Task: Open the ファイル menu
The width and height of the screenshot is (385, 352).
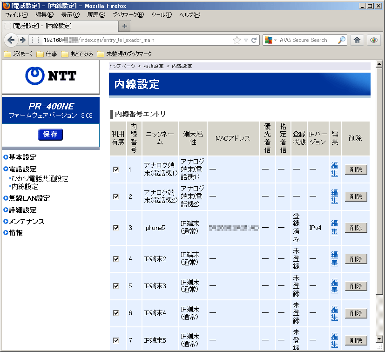Action: (x=17, y=15)
